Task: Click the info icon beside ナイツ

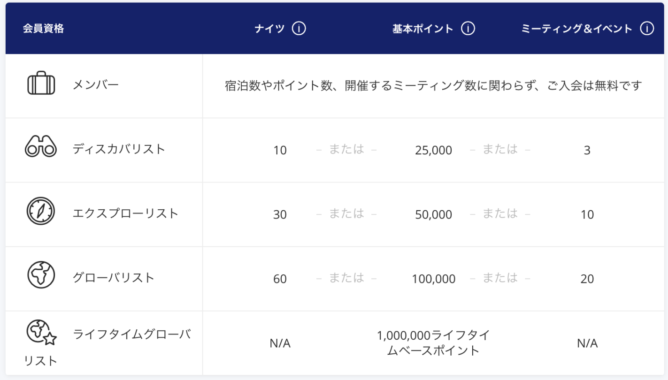Action: [x=299, y=29]
